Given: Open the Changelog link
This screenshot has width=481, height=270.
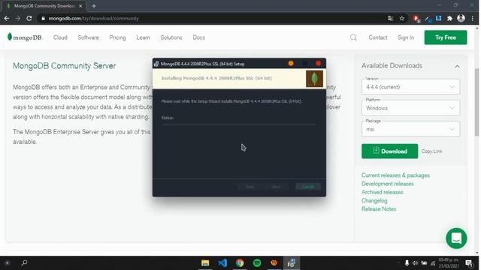Looking at the screenshot, I should (x=374, y=200).
